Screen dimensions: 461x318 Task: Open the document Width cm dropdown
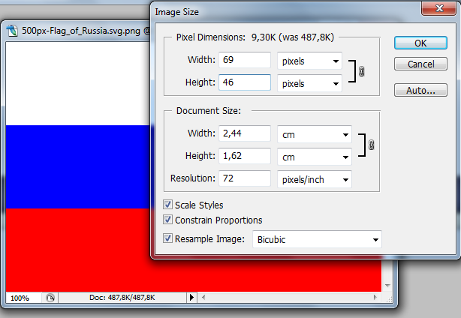(x=315, y=134)
